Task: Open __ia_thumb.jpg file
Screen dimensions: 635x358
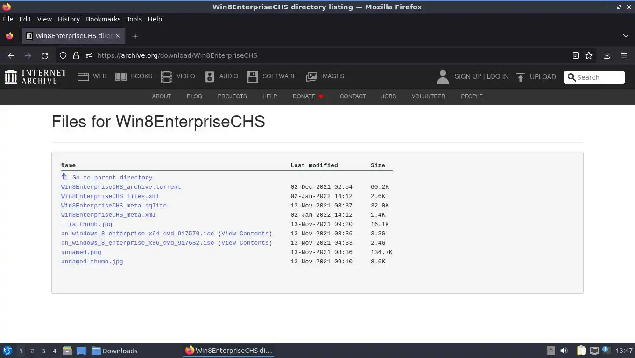Action: (x=86, y=224)
